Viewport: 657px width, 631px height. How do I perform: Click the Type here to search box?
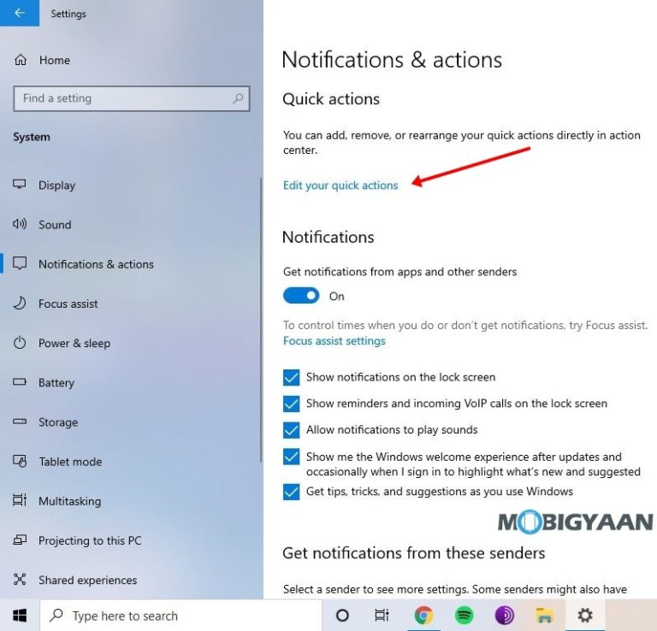coord(181,616)
